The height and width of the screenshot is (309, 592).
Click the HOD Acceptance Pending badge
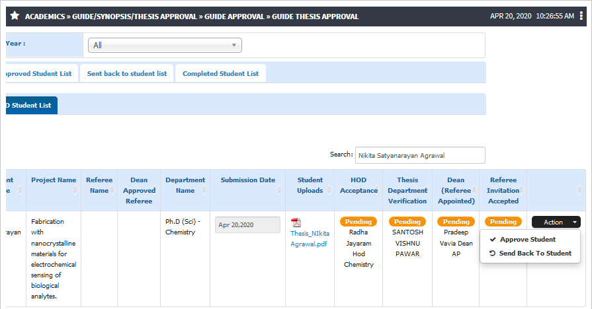coord(359,222)
